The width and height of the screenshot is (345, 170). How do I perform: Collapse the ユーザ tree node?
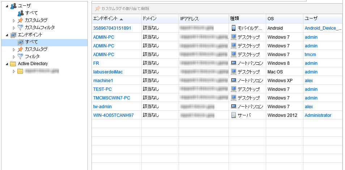[x=7, y=6]
